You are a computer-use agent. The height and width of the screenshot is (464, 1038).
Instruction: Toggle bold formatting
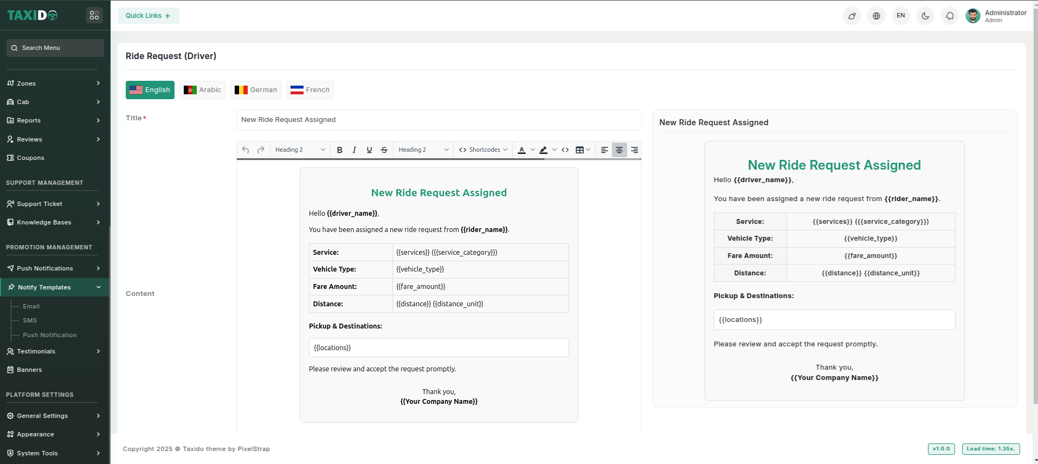tap(339, 150)
